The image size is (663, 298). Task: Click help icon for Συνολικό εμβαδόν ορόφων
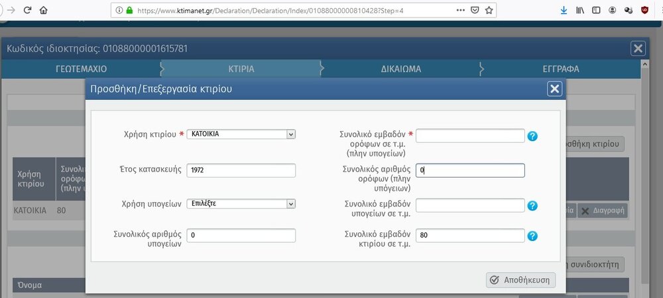pyautogui.click(x=532, y=136)
